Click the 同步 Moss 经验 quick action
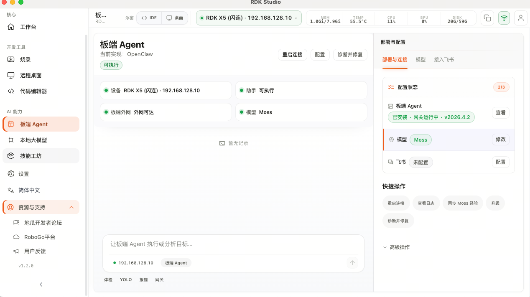The height and width of the screenshot is (297, 530). point(463,203)
